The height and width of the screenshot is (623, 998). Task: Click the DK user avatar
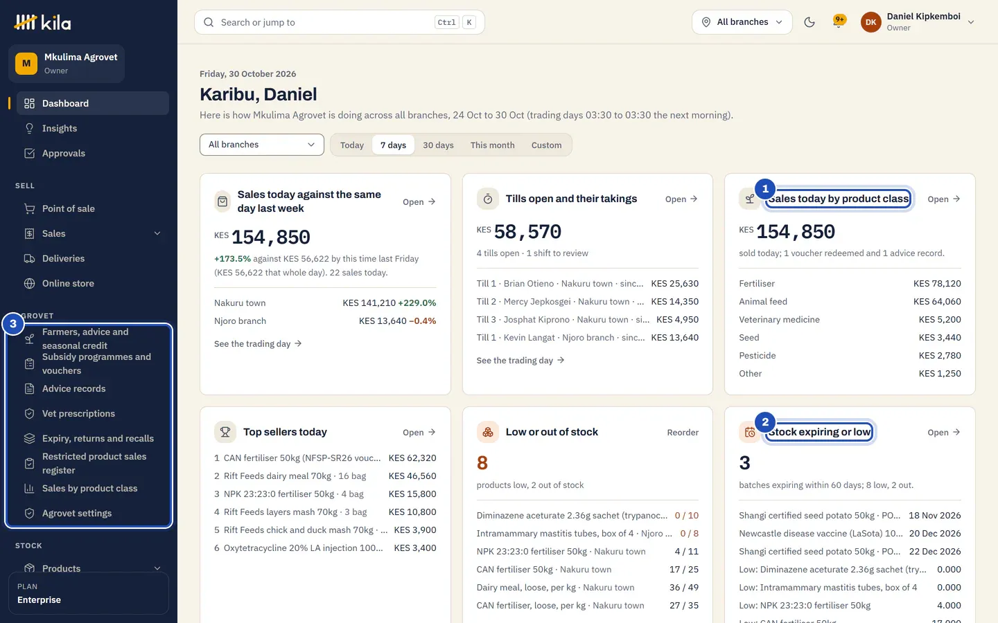pos(871,22)
